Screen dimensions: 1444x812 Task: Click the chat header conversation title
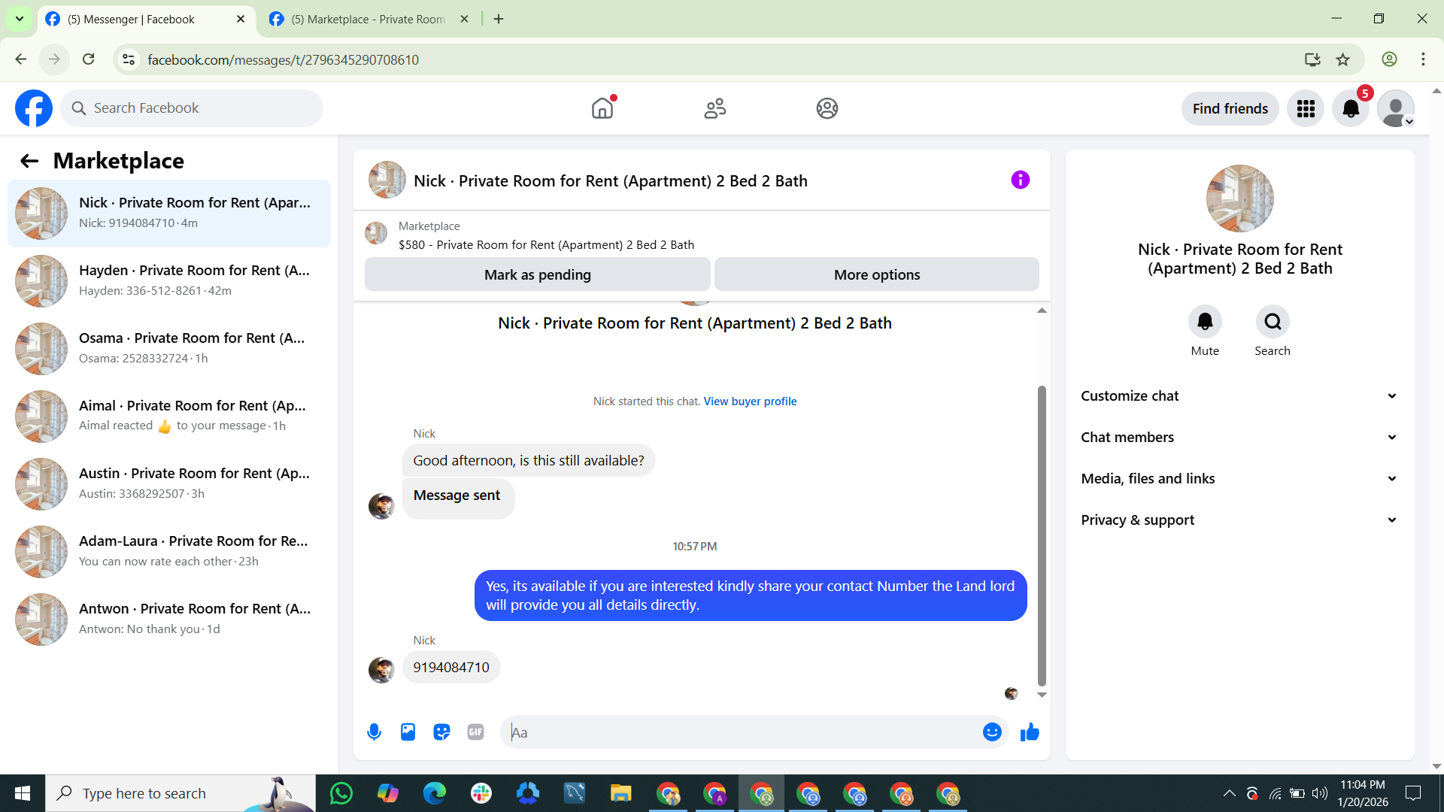coord(611,181)
